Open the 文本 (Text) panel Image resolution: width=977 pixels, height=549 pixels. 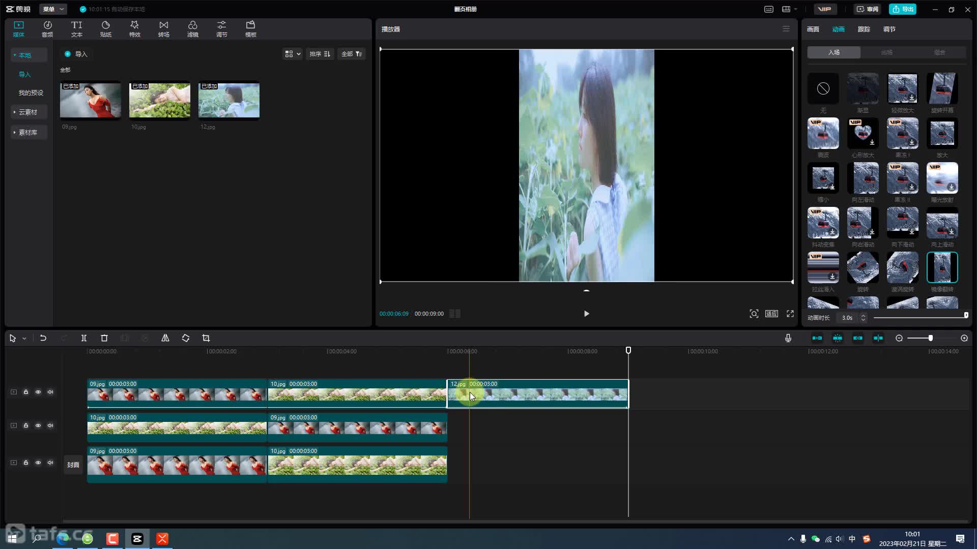pos(76,29)
